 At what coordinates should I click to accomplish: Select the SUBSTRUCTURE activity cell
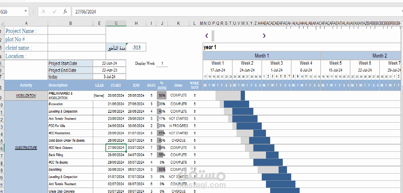pos(26,147)
